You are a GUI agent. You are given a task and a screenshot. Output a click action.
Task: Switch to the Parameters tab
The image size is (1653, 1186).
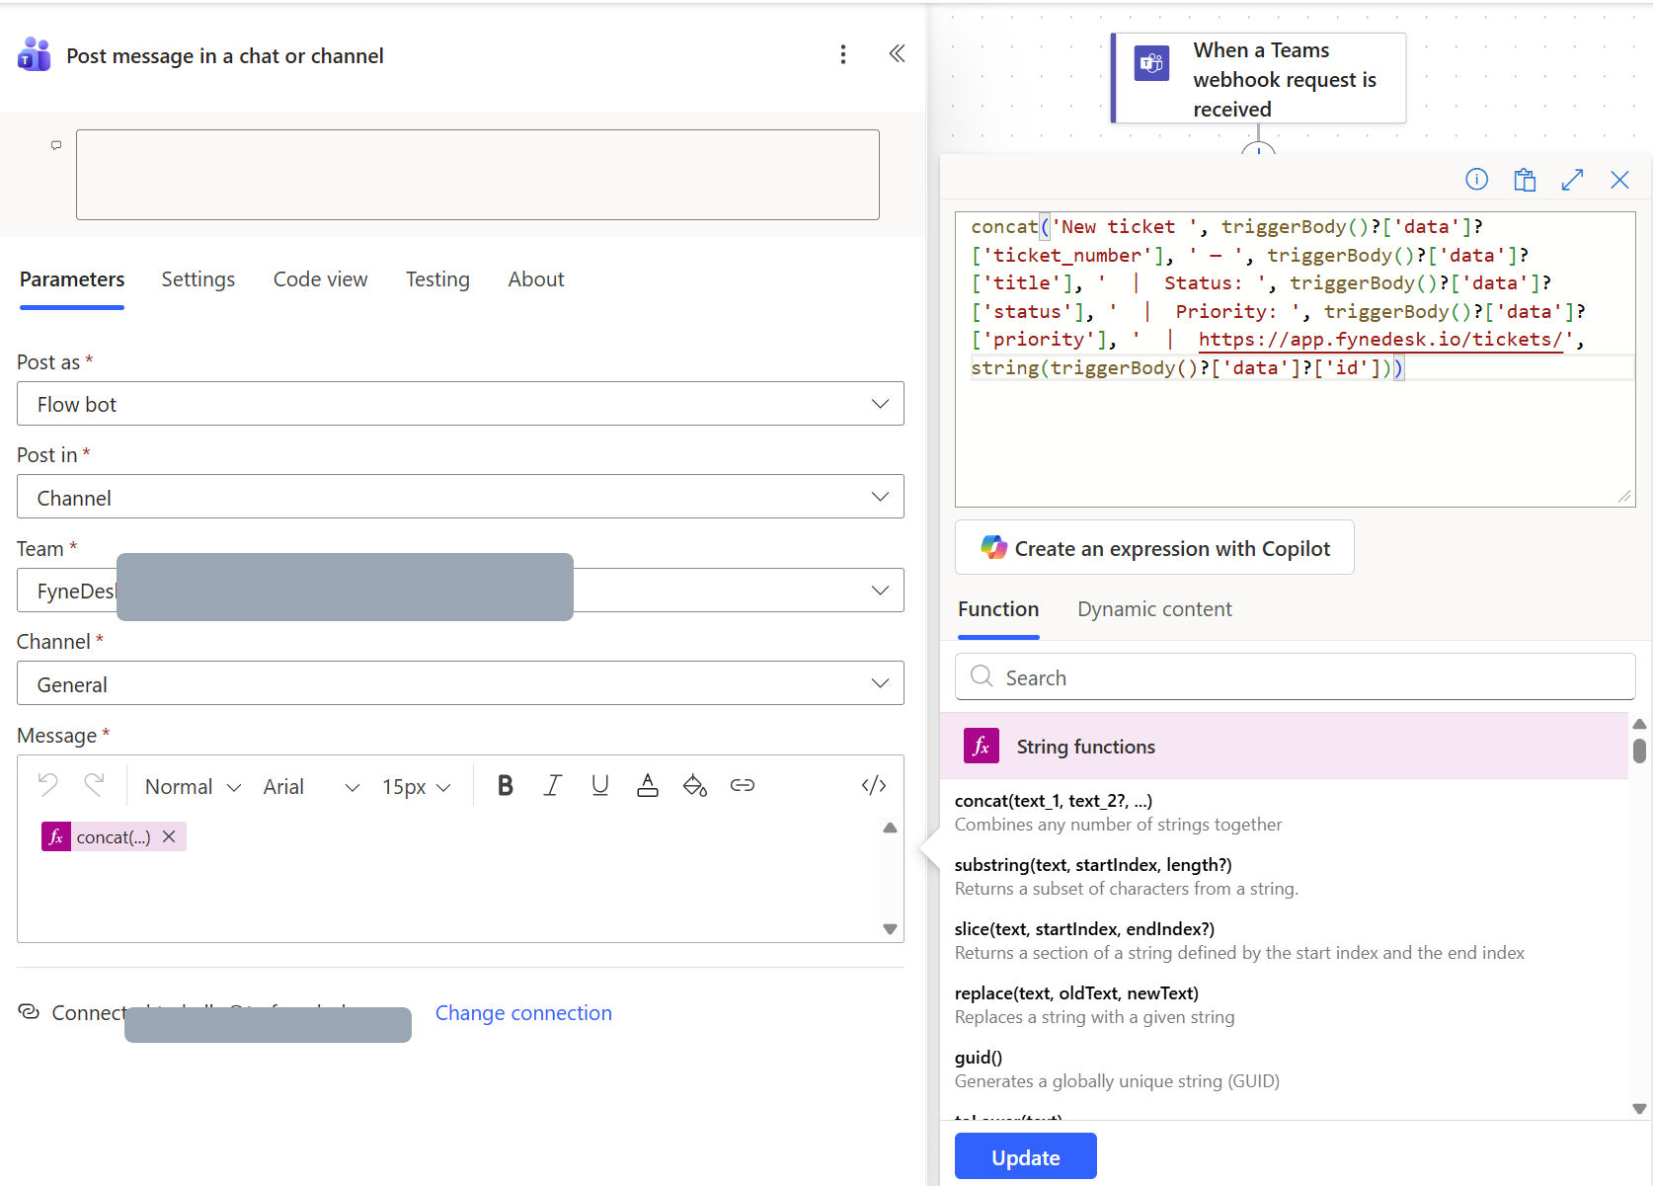click(x=72, y=279)
